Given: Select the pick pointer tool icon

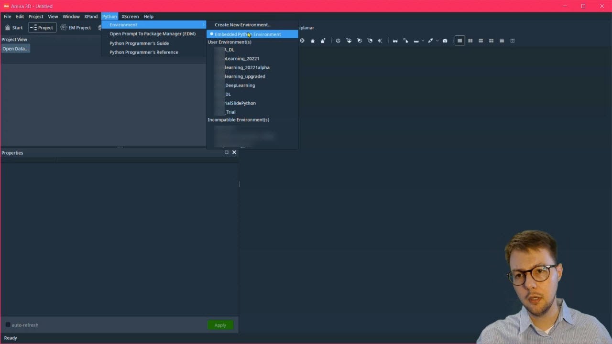Looking at the screenshot, I should coord(405,41).
